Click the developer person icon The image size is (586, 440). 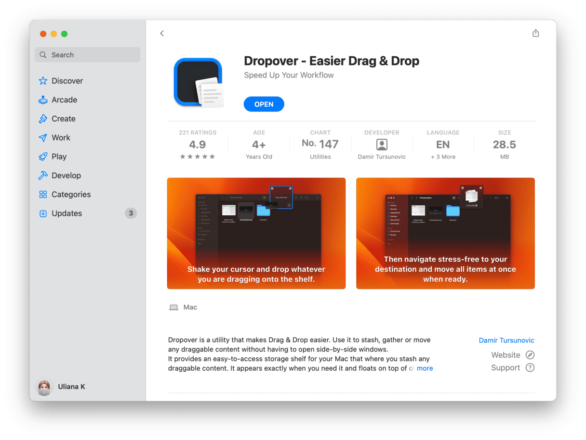(382, 144)
